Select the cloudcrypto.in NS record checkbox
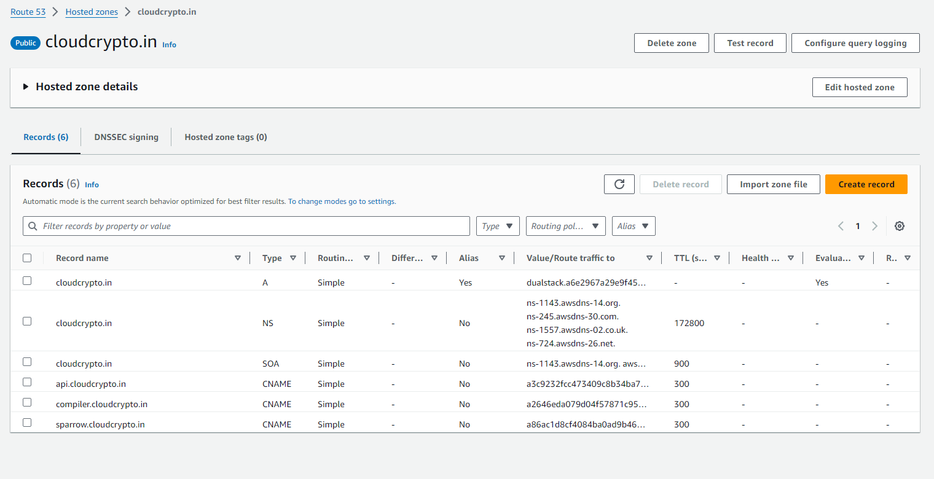Image resolution: width=934 pixels, height=479 pixels. [x=27, y=321]
